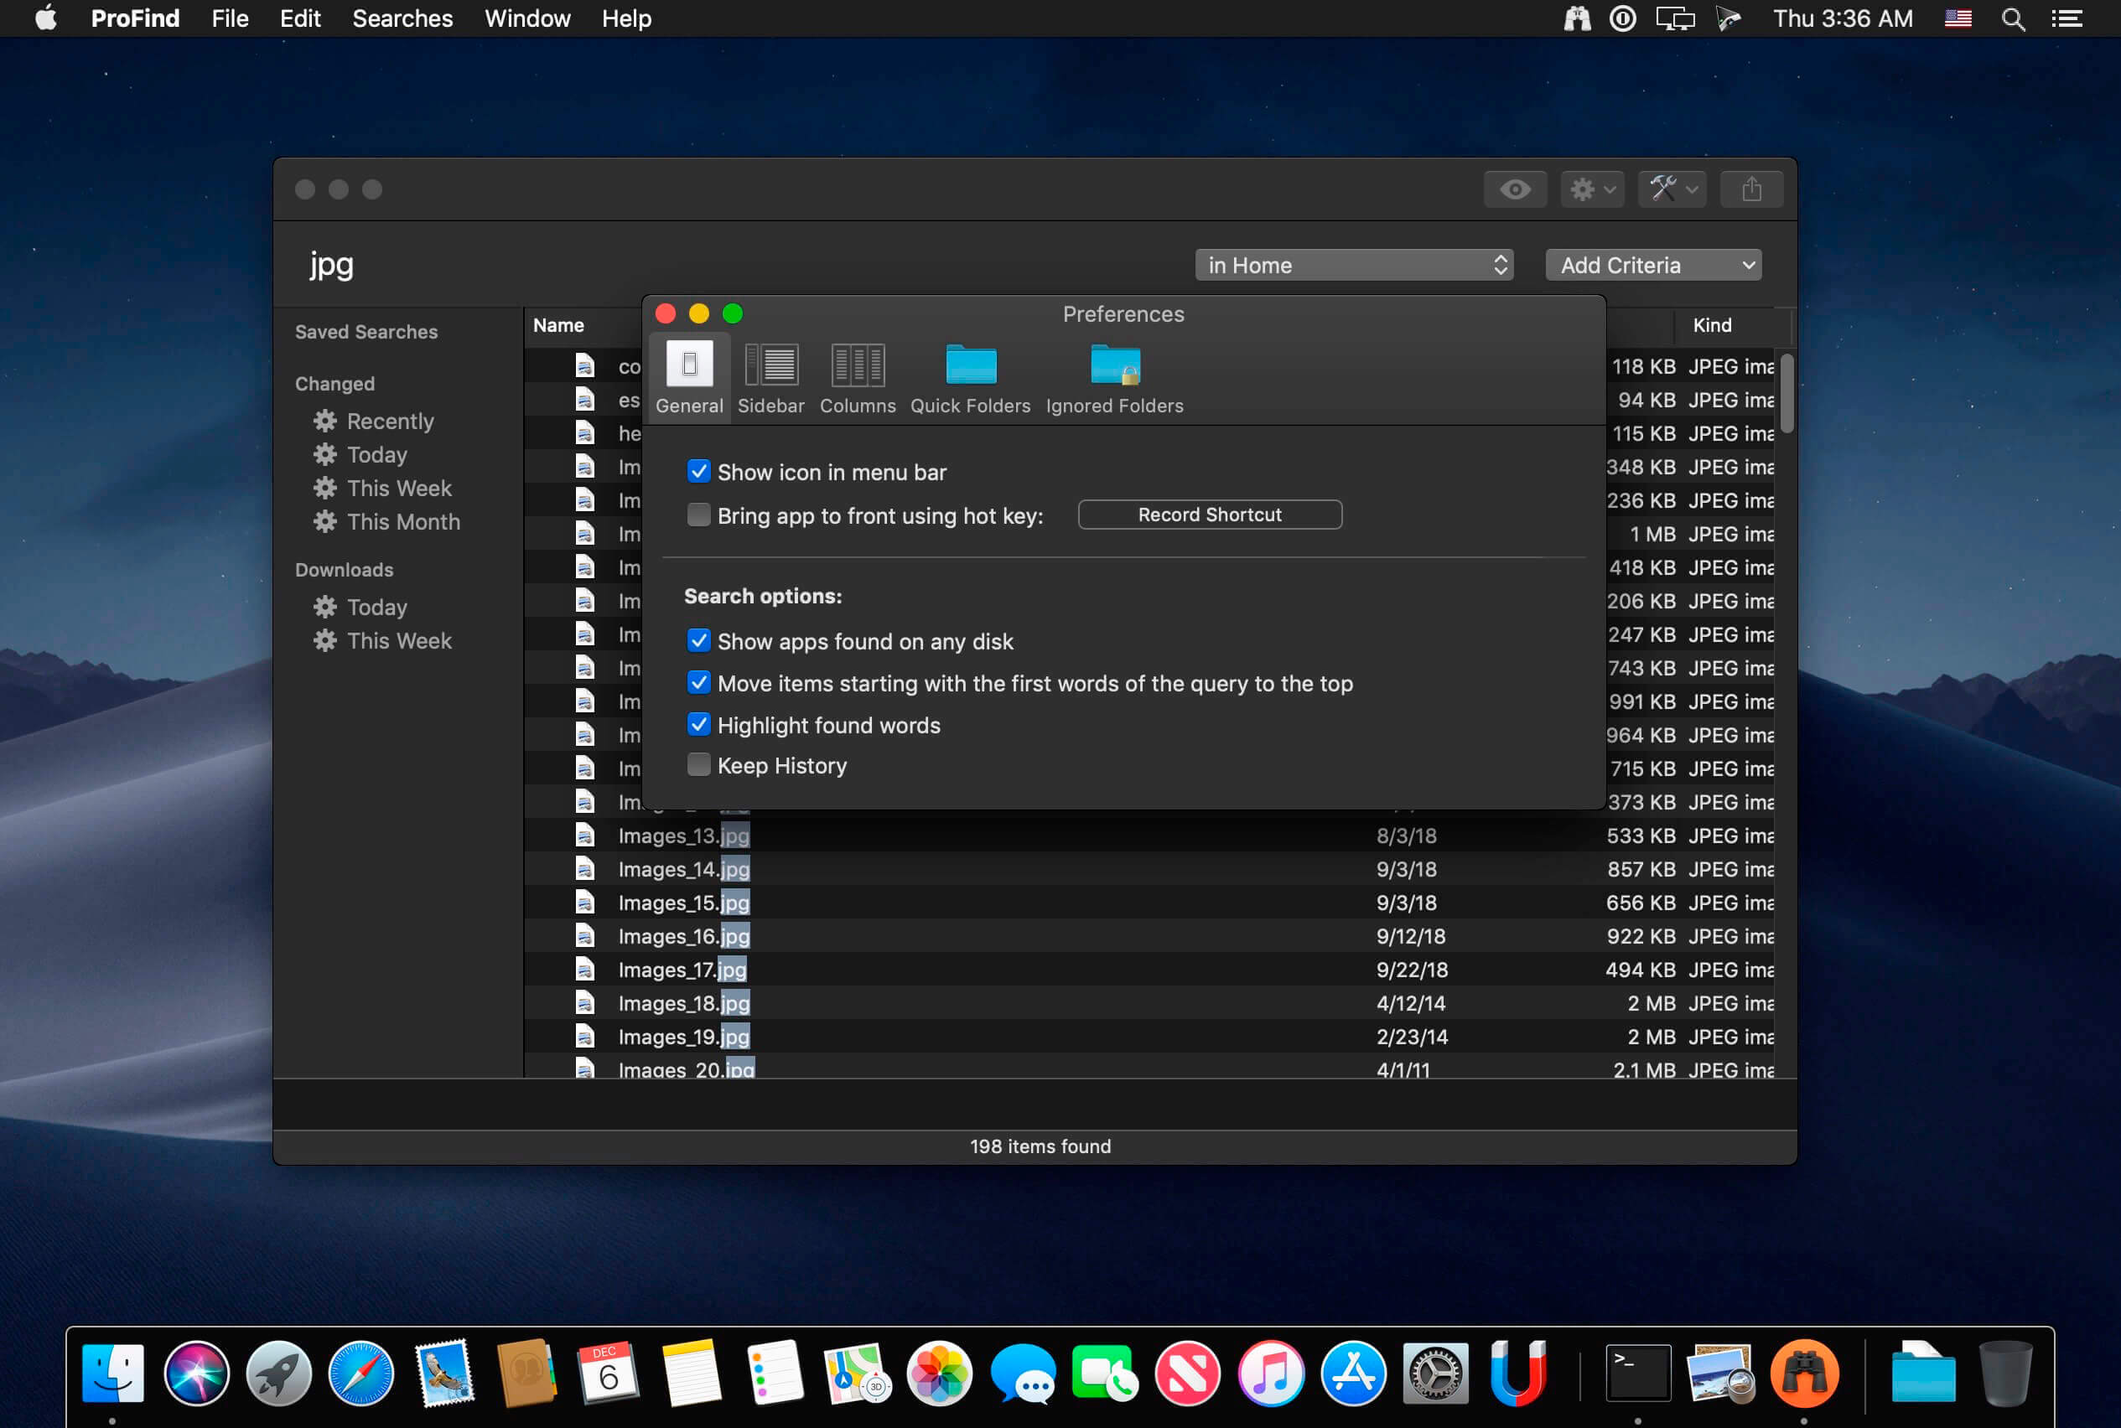Uncheck Highlight found words
This screenshot has width=2121, height=1428.
697,724
